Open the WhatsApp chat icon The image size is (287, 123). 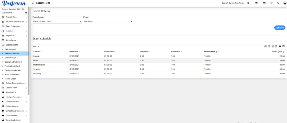[278, 3]
